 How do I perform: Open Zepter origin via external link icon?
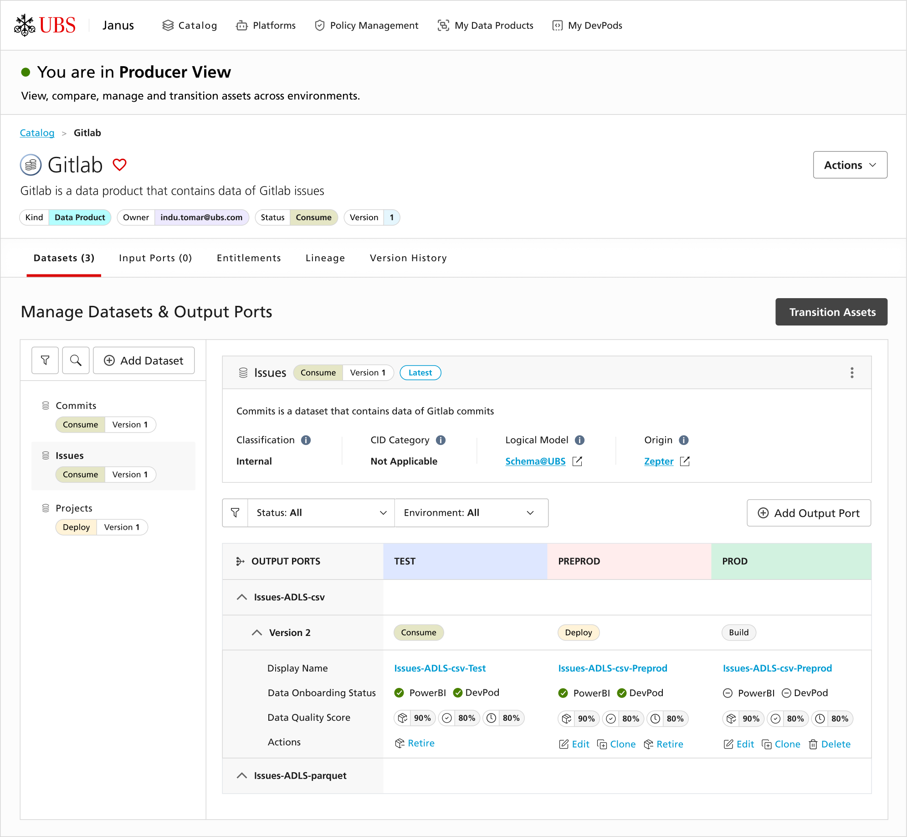(x=685, y=461)
